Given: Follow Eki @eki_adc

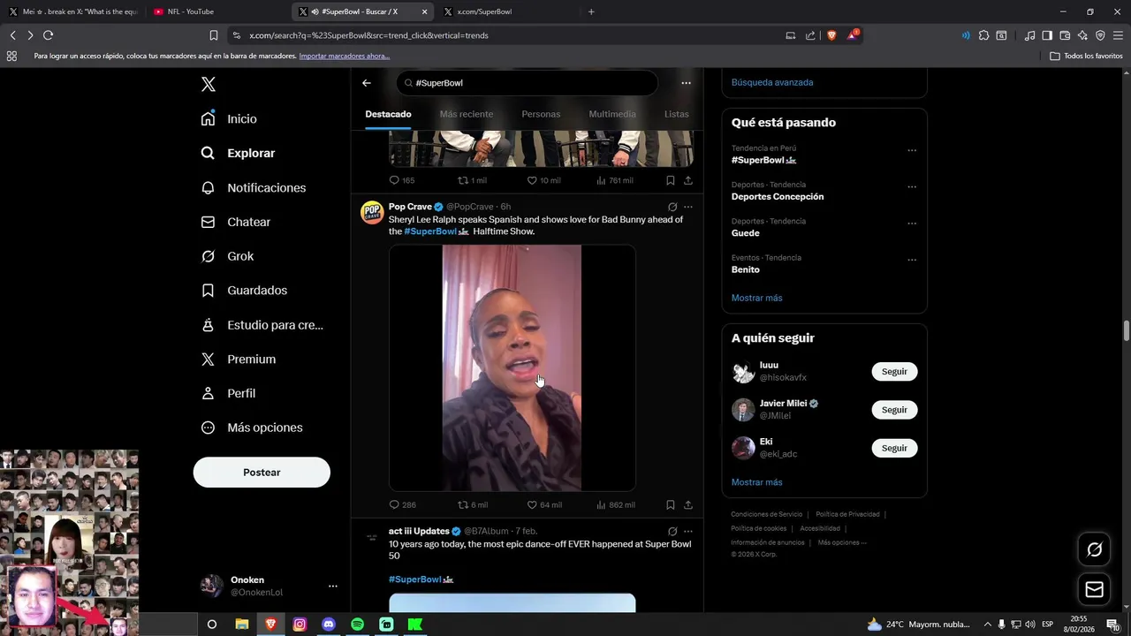Looking at the screenshot, I should pos(894,448).
